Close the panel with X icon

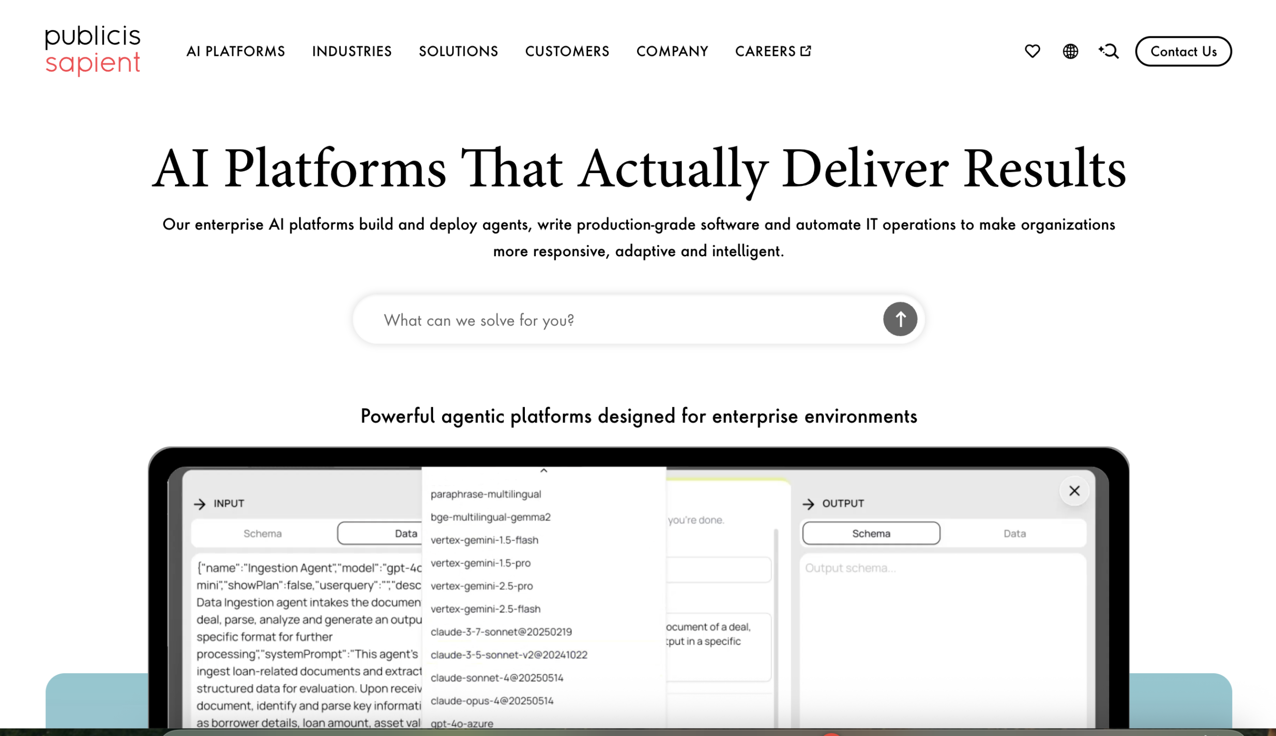1074,491
